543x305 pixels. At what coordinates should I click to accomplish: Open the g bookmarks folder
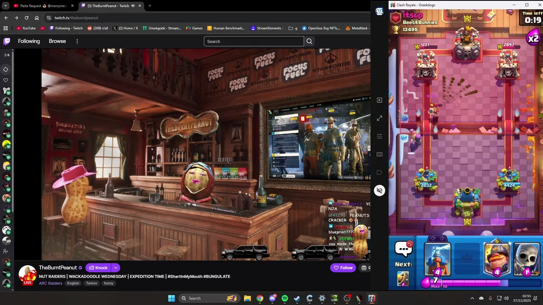293,28
